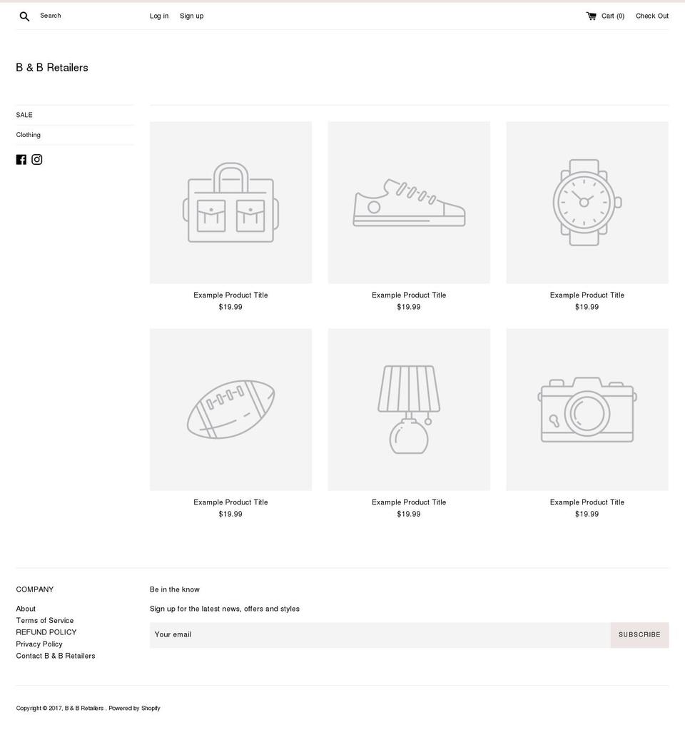This screenshot has height=730, width=685.
Task: Open the sneaker product placeholder image
Action: [x=409, y=202]
